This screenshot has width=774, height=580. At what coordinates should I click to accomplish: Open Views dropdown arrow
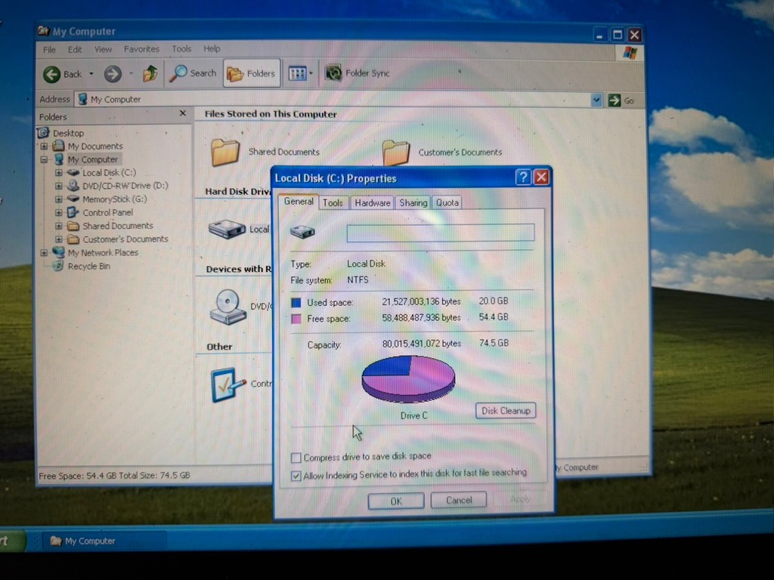point(311,73)
